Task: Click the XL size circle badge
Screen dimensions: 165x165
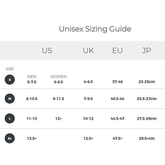Action: pyautogui.click(x=10, y=138)
